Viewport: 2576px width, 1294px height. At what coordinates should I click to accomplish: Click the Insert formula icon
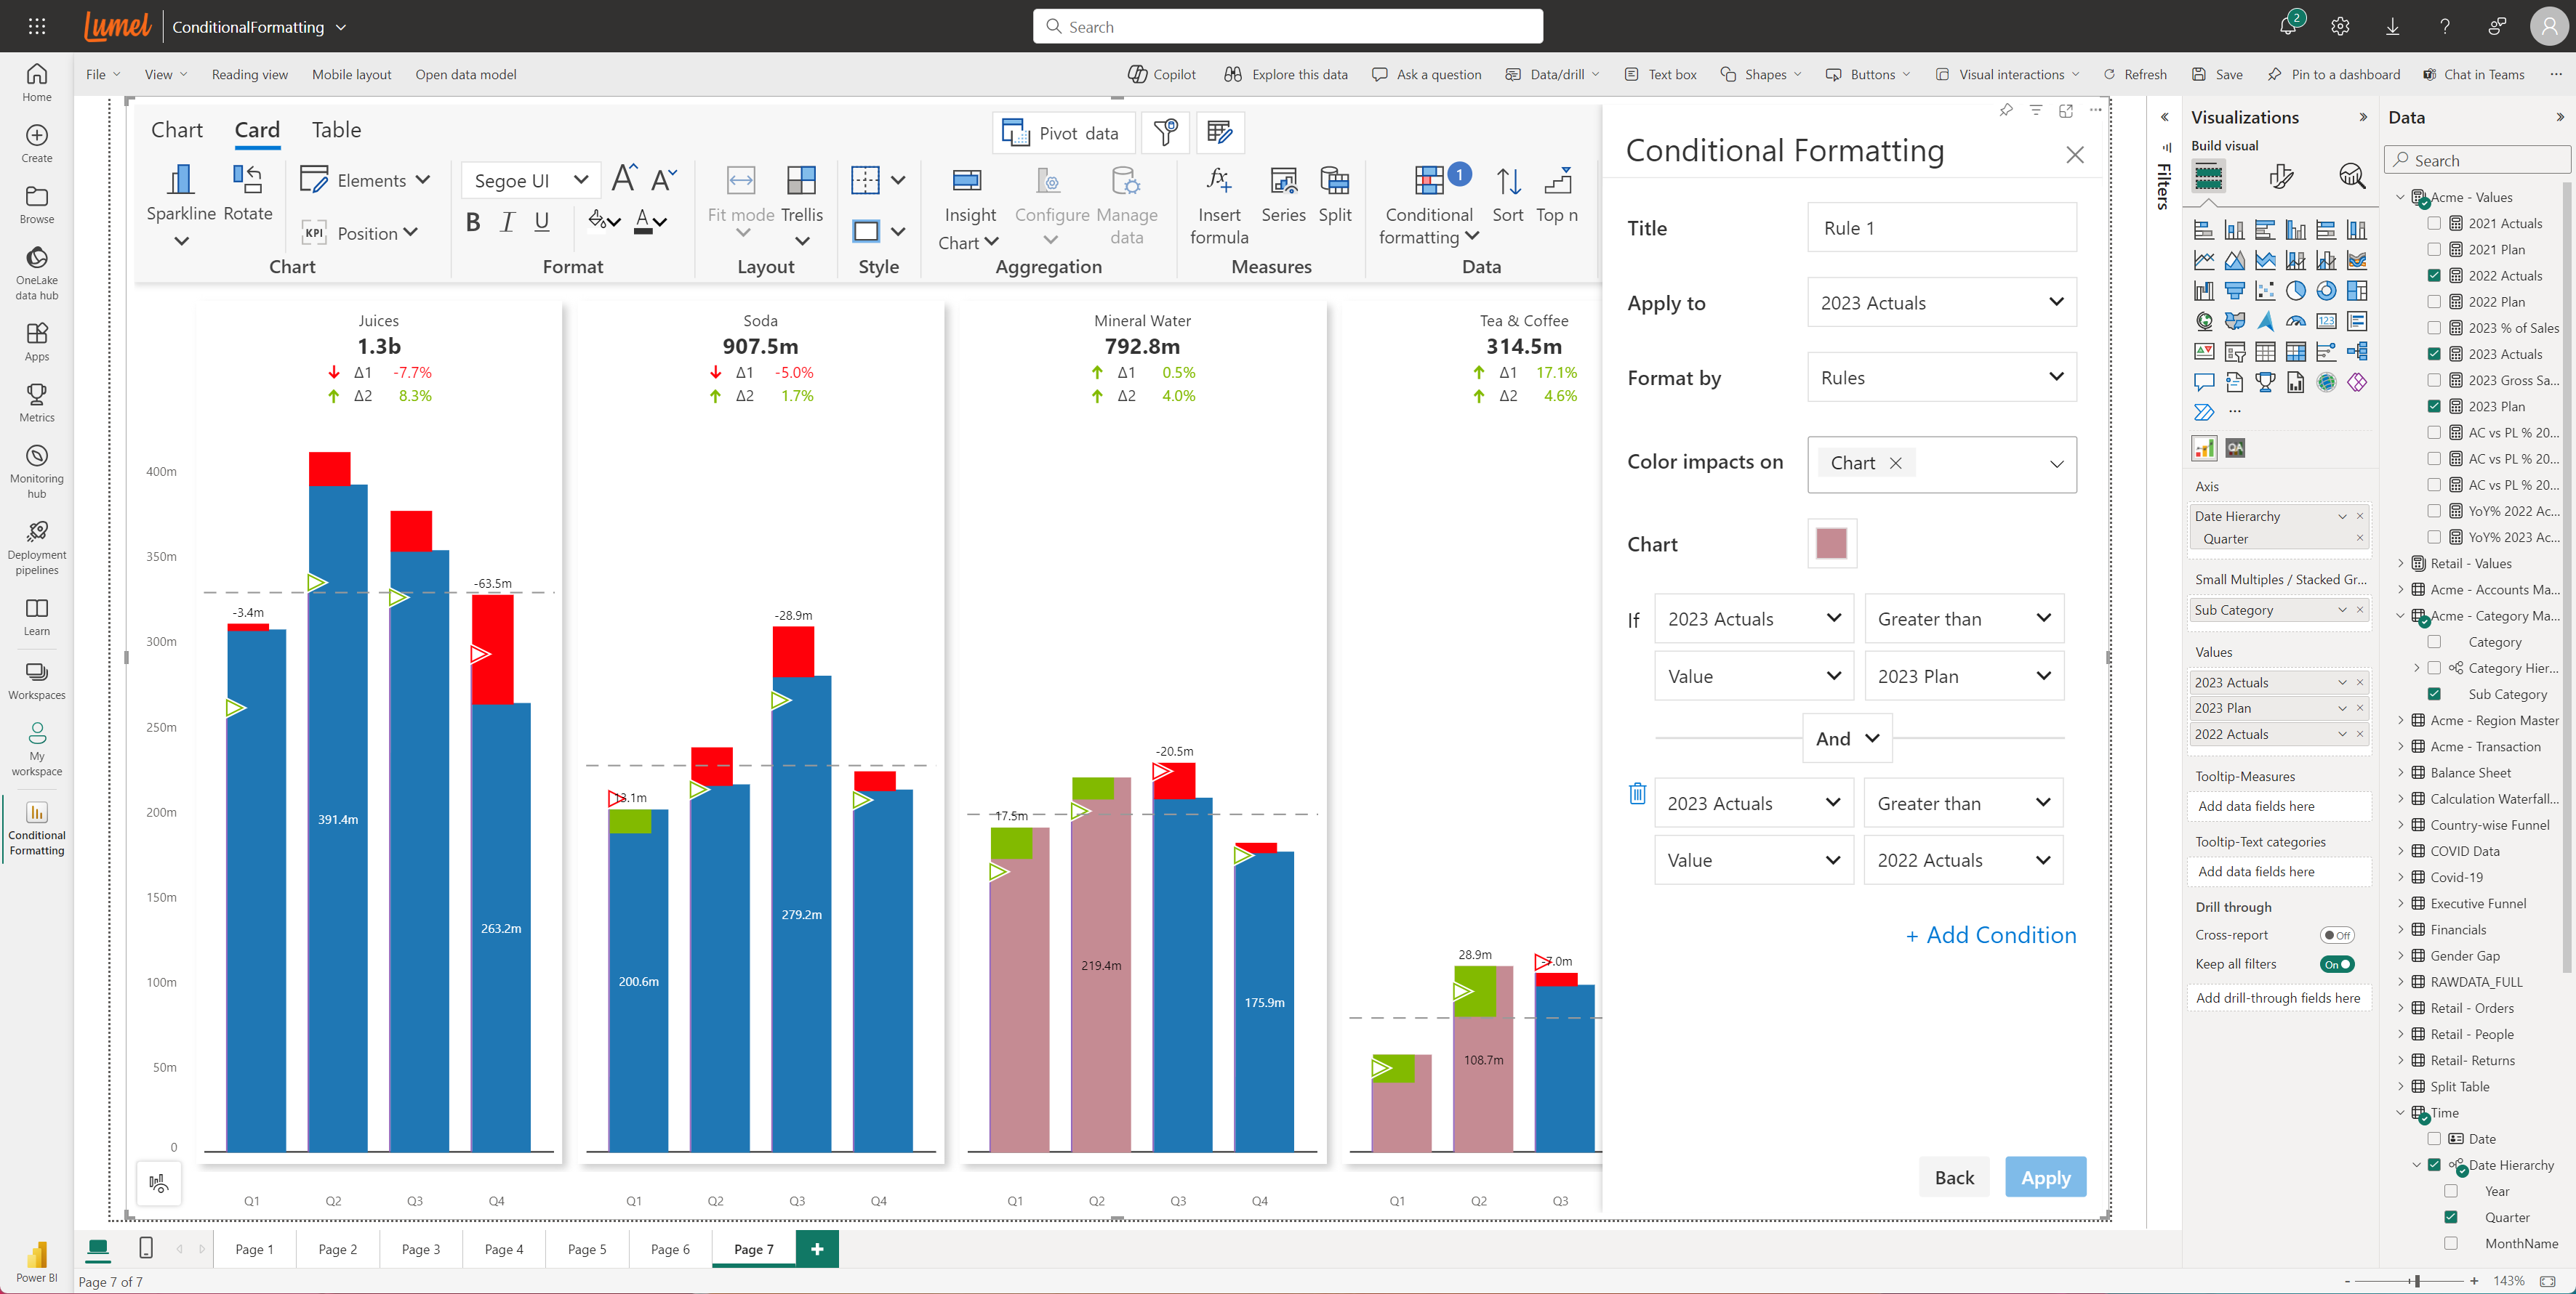coord(1218,182)
